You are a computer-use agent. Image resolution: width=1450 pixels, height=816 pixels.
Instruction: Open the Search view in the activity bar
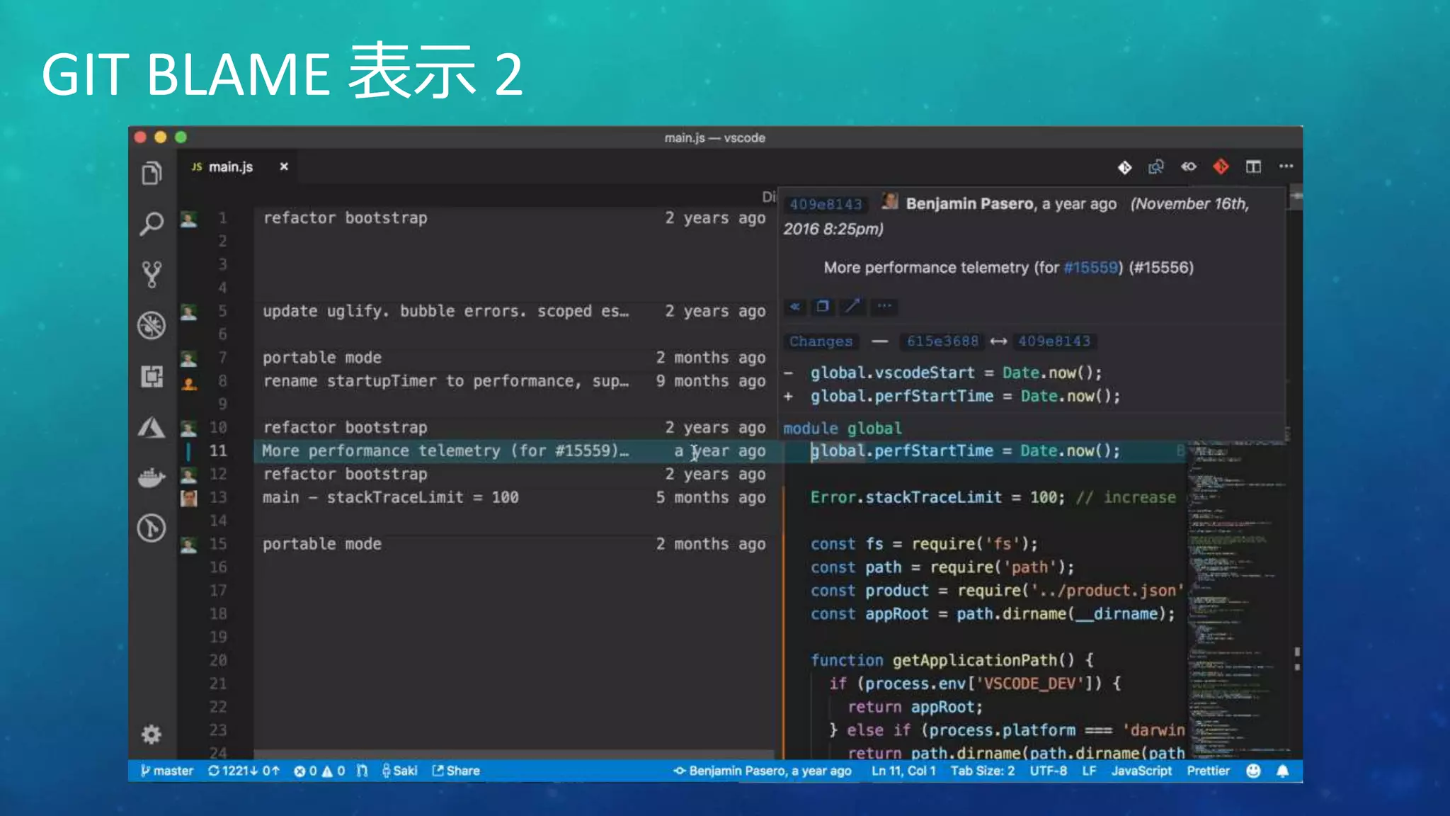(x=152, y=224)
